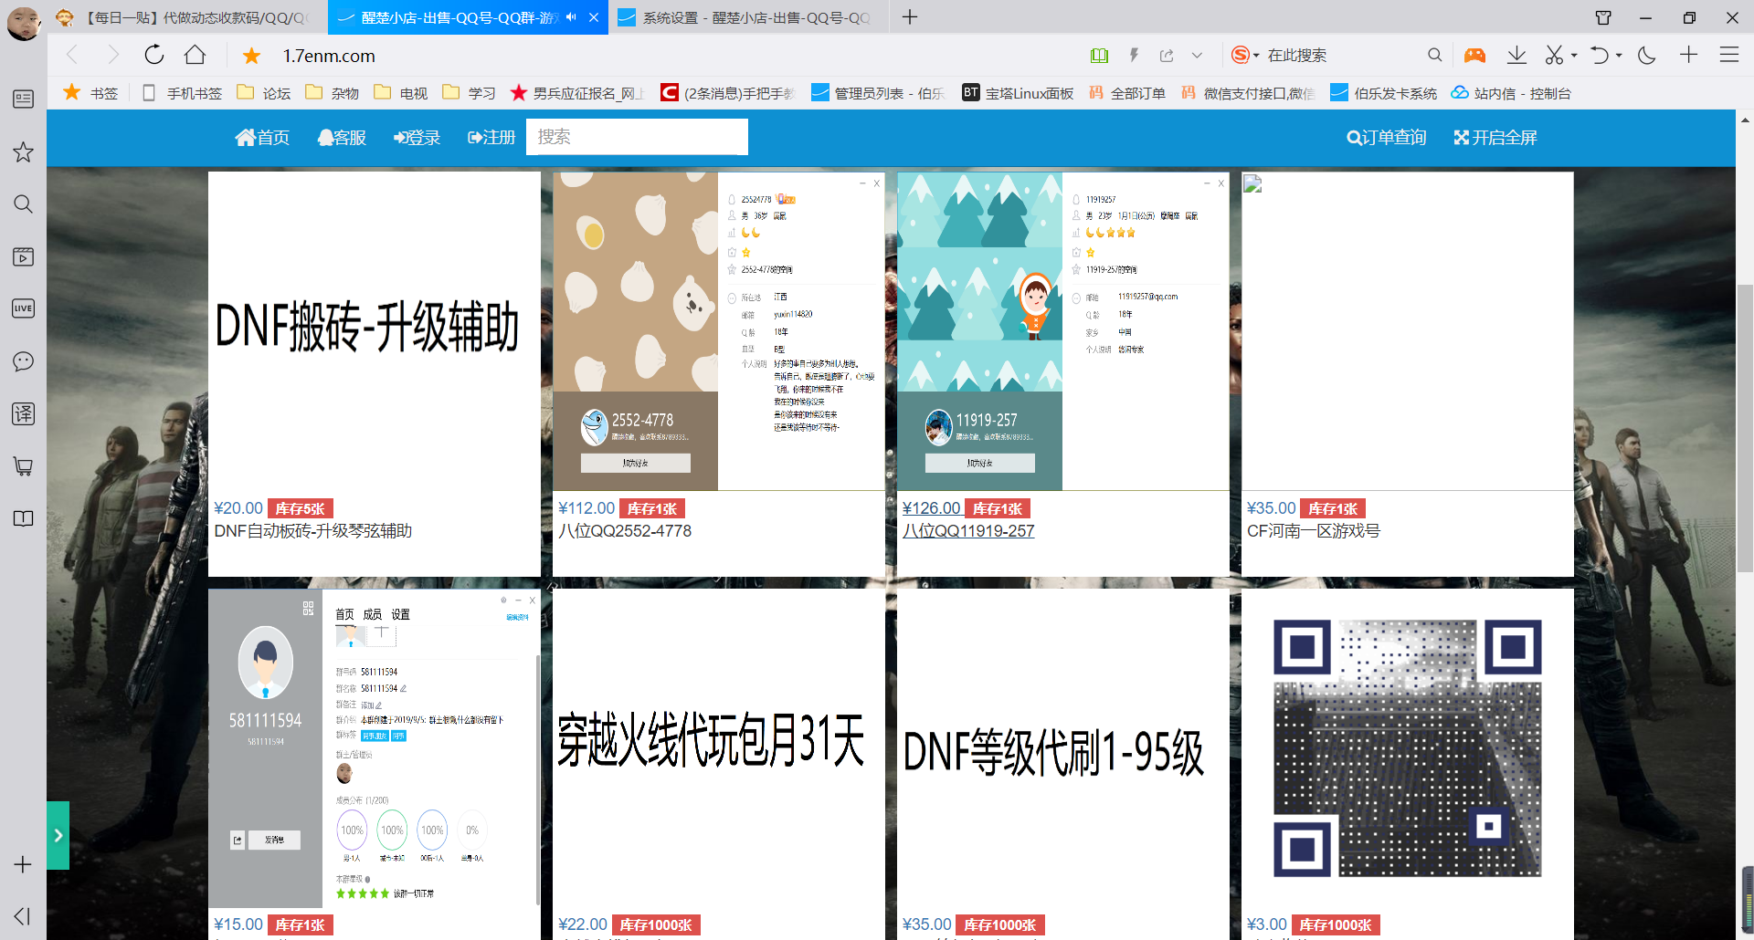Click the scissors screenshot tool
Screen dimensions: 1754x940
1554,55
